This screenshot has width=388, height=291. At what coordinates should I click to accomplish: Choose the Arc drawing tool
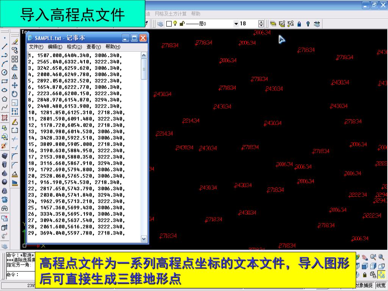tap(5, 64)
